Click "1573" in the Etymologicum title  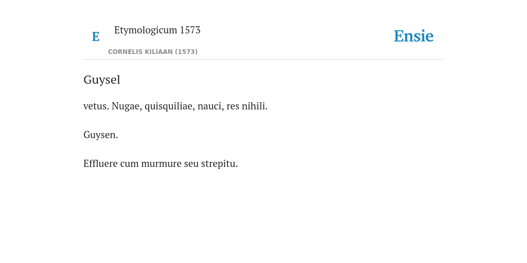pyautogui.click(x=190, y=30)
